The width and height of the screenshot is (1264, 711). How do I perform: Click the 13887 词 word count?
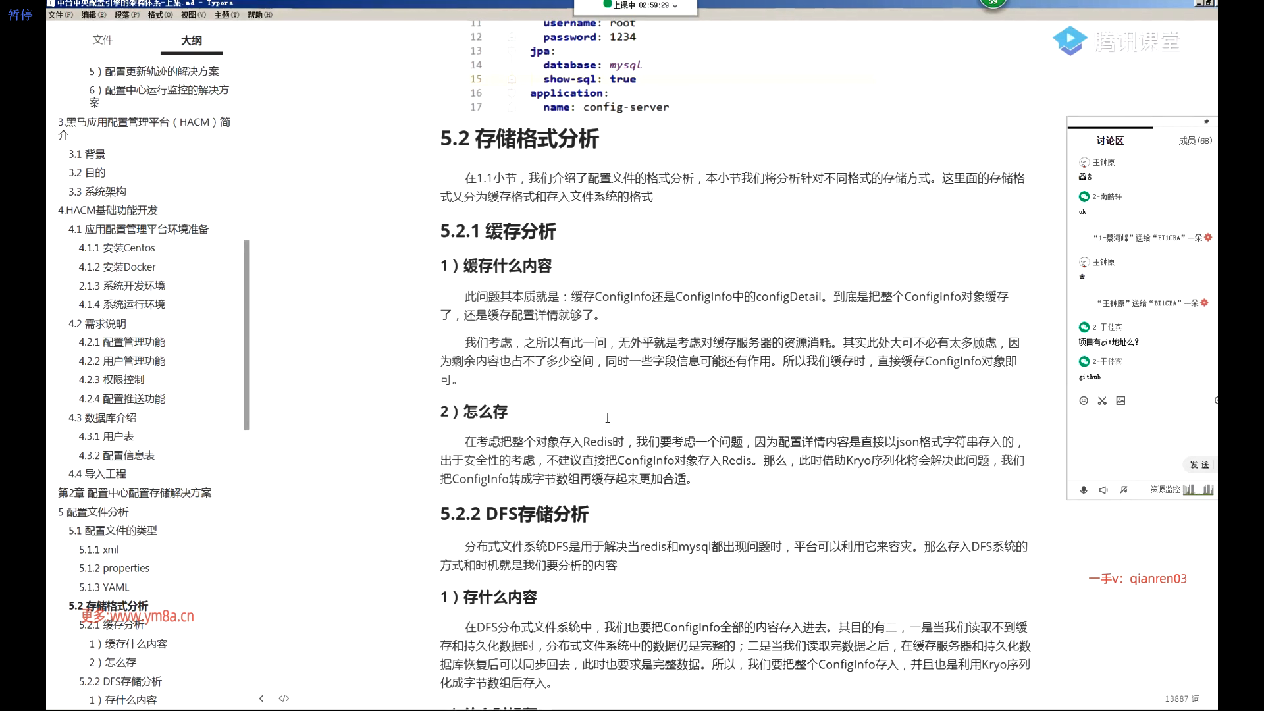pos(1182,698)
